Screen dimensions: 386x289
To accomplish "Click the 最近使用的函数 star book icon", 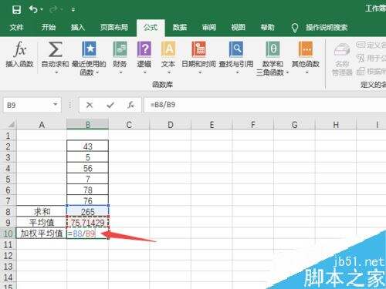I will pos(89,49).
